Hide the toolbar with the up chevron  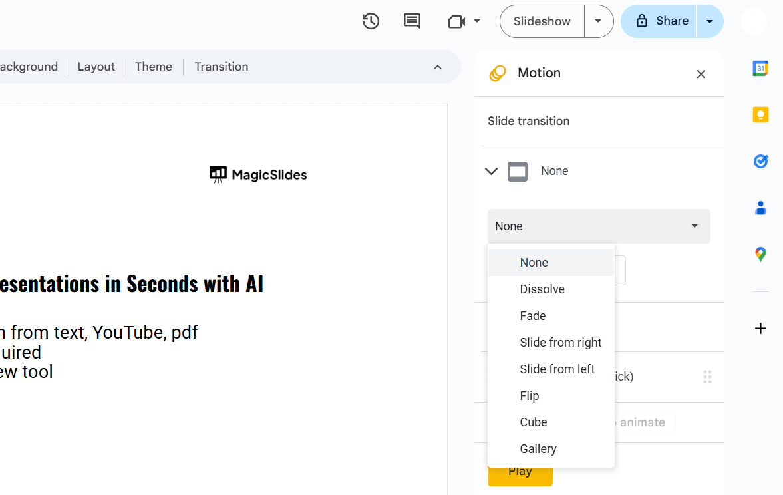[438, 67]
